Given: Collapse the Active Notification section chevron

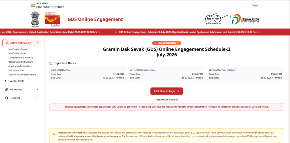Looking at the screenshot, I should (37, 43).
